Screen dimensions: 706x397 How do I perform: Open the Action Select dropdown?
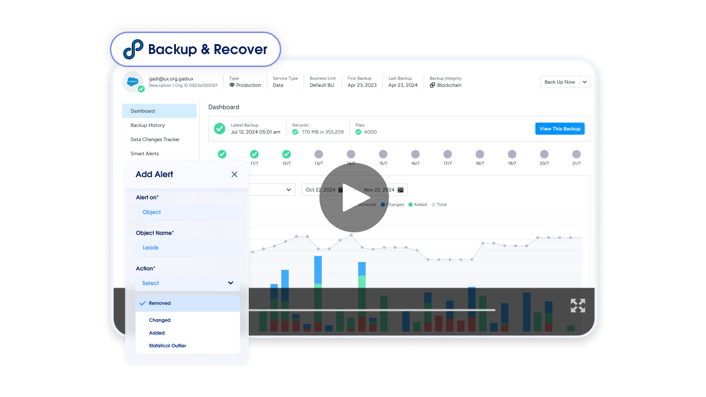[188, 283]
